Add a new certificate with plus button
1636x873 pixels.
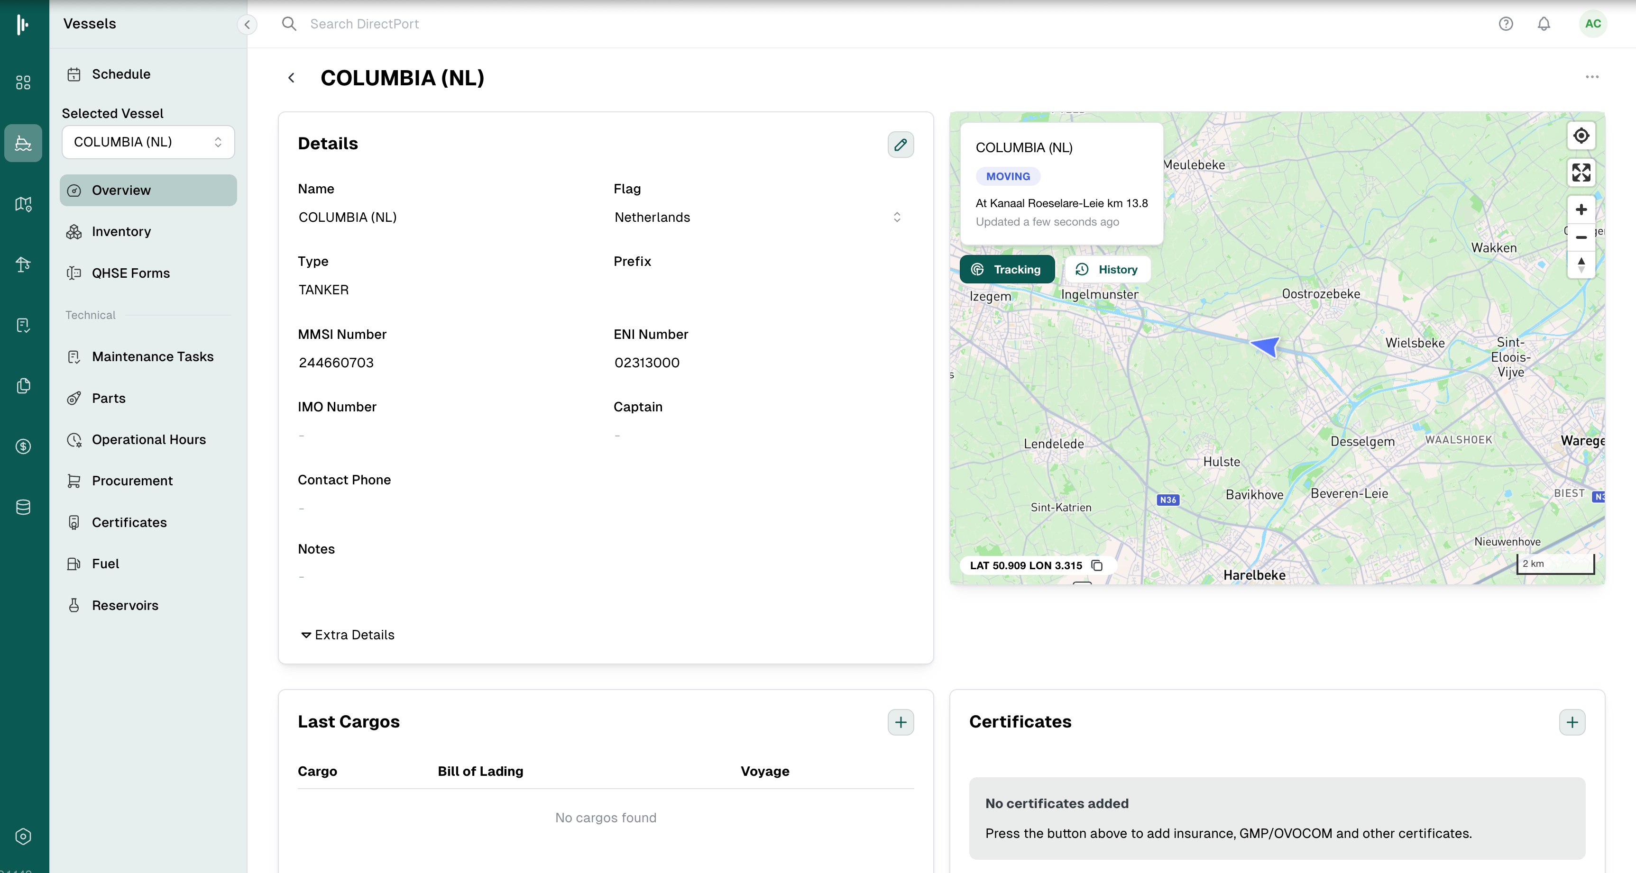pos(1572,722)
